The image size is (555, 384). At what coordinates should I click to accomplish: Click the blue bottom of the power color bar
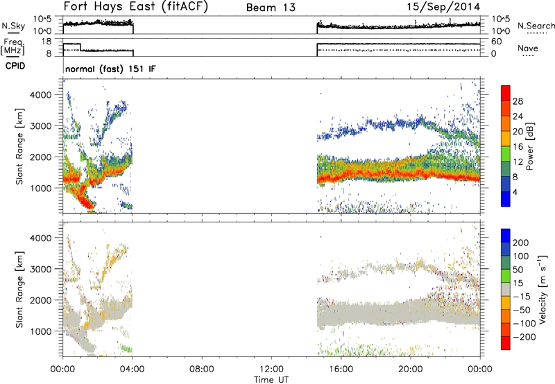(506, 199)
